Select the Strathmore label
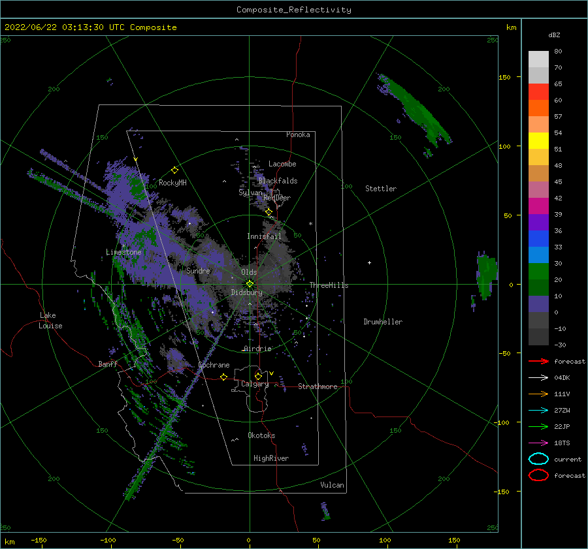This screenshot has height=549, width=588. [318, 386]
